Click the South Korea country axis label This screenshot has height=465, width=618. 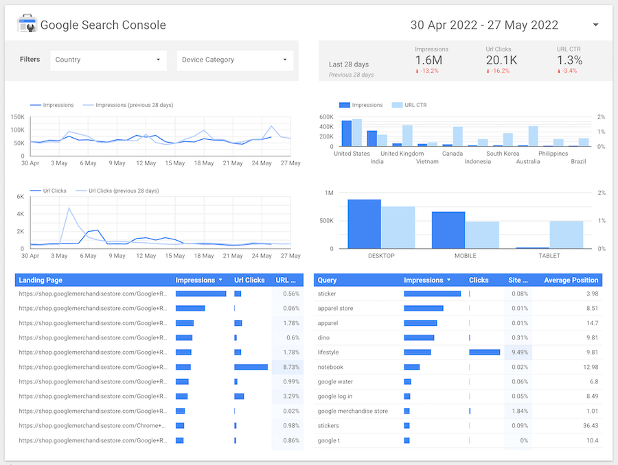tap(503, 154)
